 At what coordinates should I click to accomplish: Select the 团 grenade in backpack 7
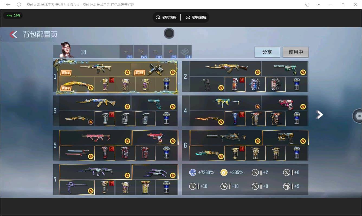coord(105,187)
